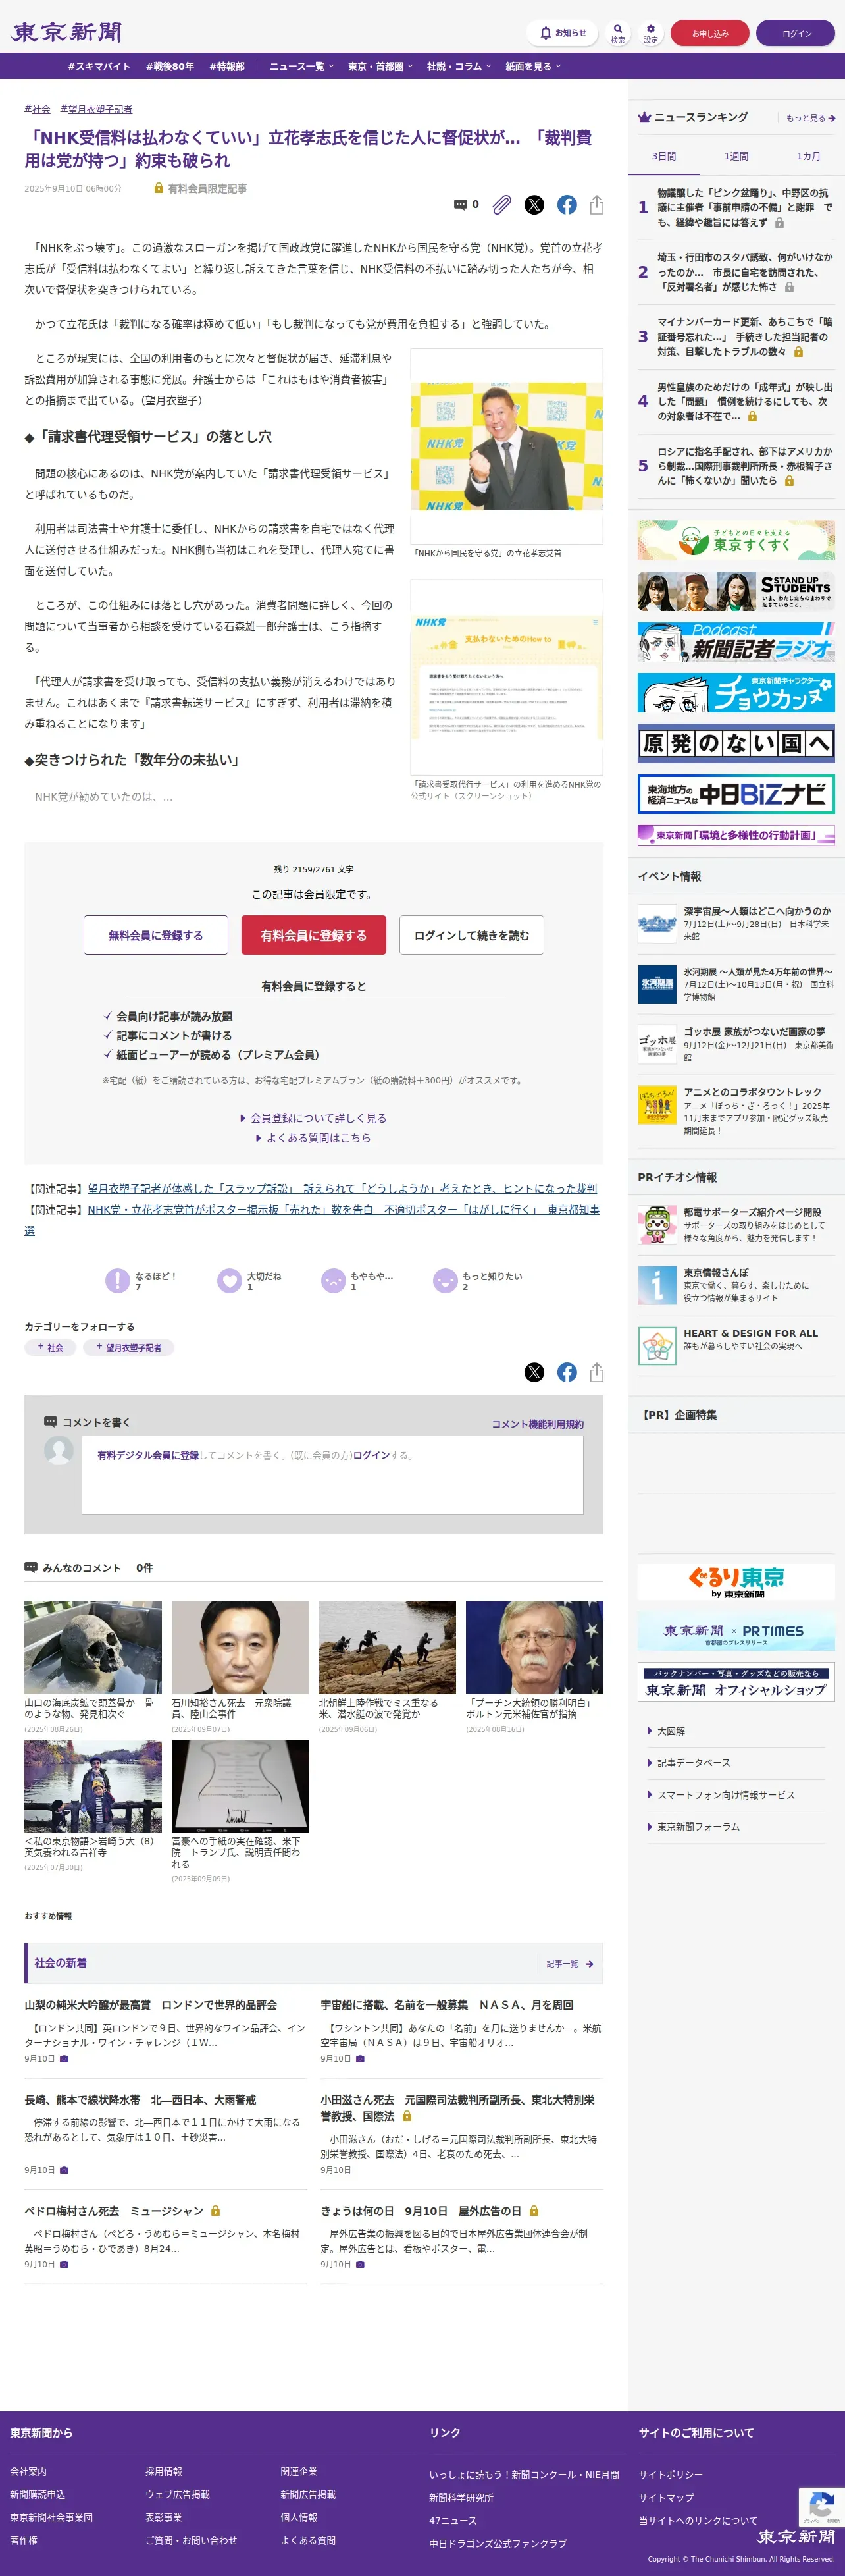Click the user avatar in comment box
This screenshot has width=845, height=2576.
click(x=59, y=1451)
